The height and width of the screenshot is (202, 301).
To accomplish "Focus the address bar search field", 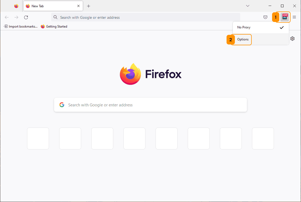I will (146, 17).
